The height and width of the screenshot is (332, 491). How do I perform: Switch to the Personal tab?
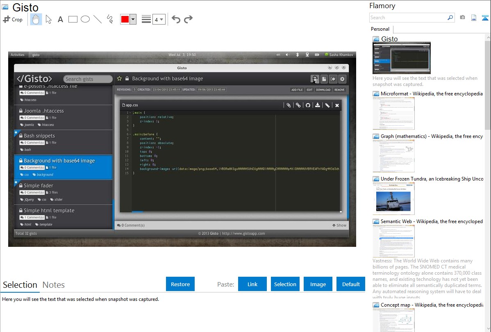[380, 29]
